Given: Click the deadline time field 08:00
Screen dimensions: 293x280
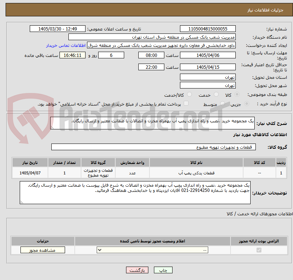Looking at the screenshot, I should point(151,55).
